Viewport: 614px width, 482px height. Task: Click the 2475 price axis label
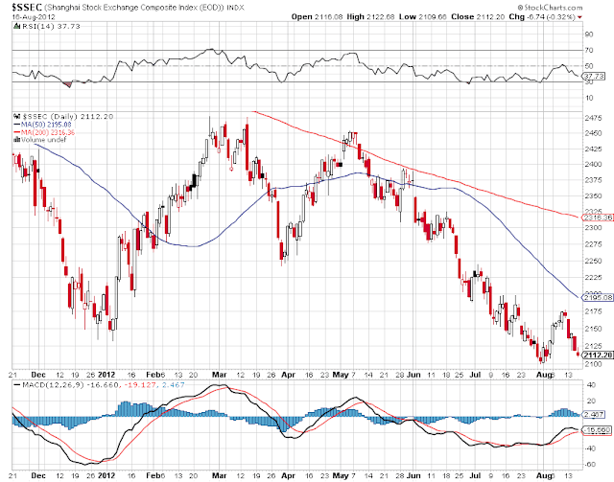[x=593, y=119]
